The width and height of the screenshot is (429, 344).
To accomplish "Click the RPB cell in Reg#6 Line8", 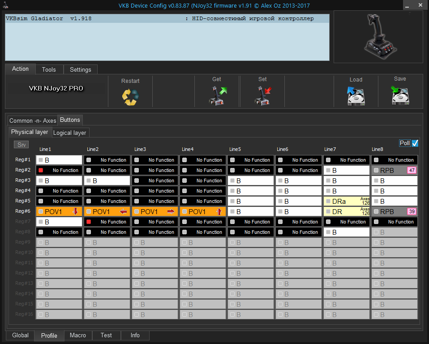I will [x=395, y=211].
